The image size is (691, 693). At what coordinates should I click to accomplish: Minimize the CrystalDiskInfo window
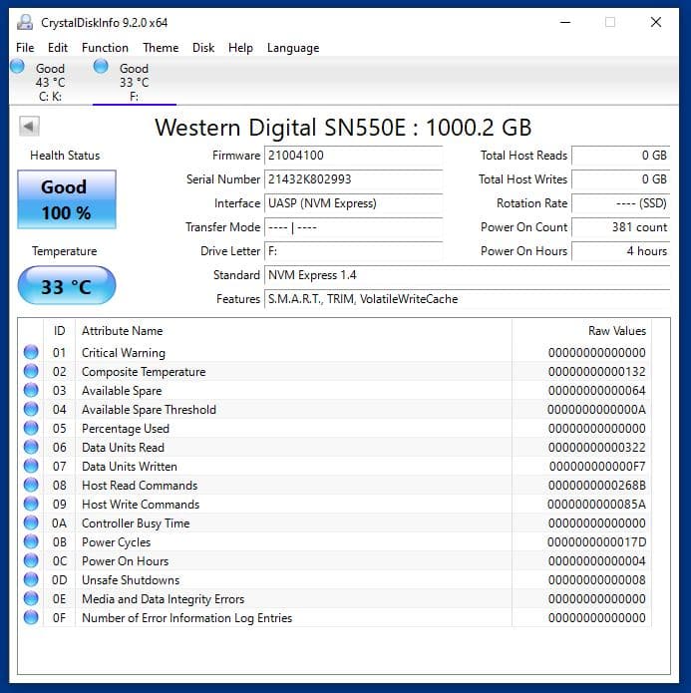pyautogui.click(x=565, y=22)
